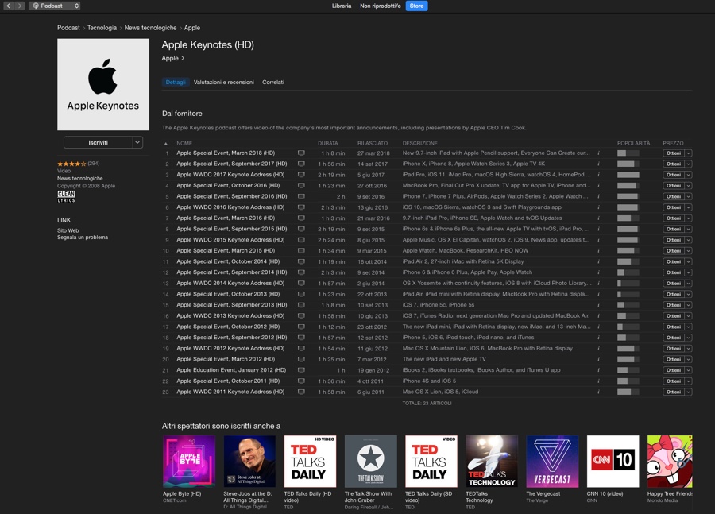Open Apple Byte (HD) podcast thumbnail

pyautogui.click(x=189, y=461)
